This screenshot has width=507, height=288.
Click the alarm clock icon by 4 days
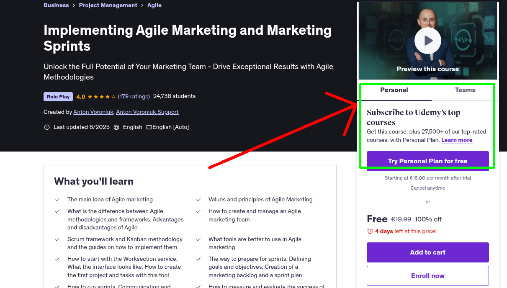click(370, 231)
